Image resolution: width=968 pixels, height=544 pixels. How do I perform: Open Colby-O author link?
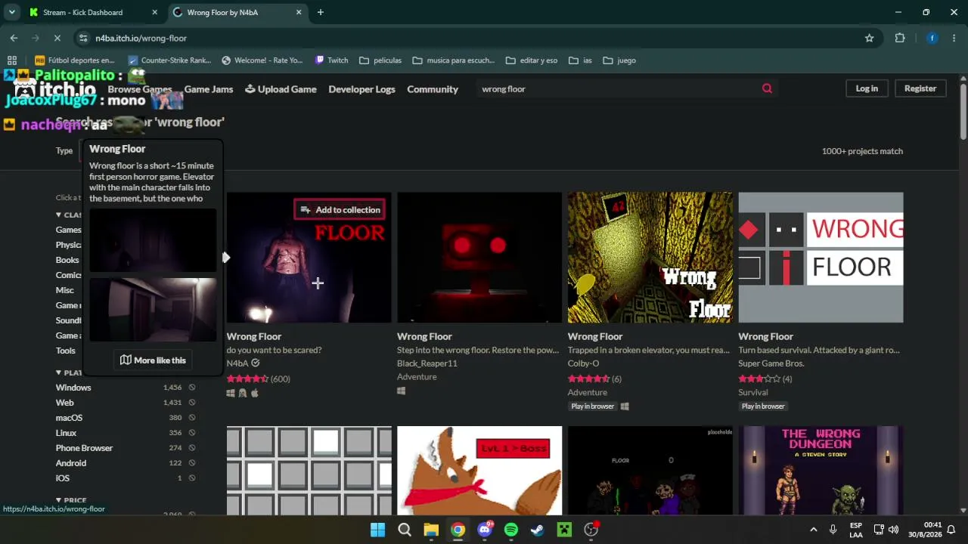583,363
